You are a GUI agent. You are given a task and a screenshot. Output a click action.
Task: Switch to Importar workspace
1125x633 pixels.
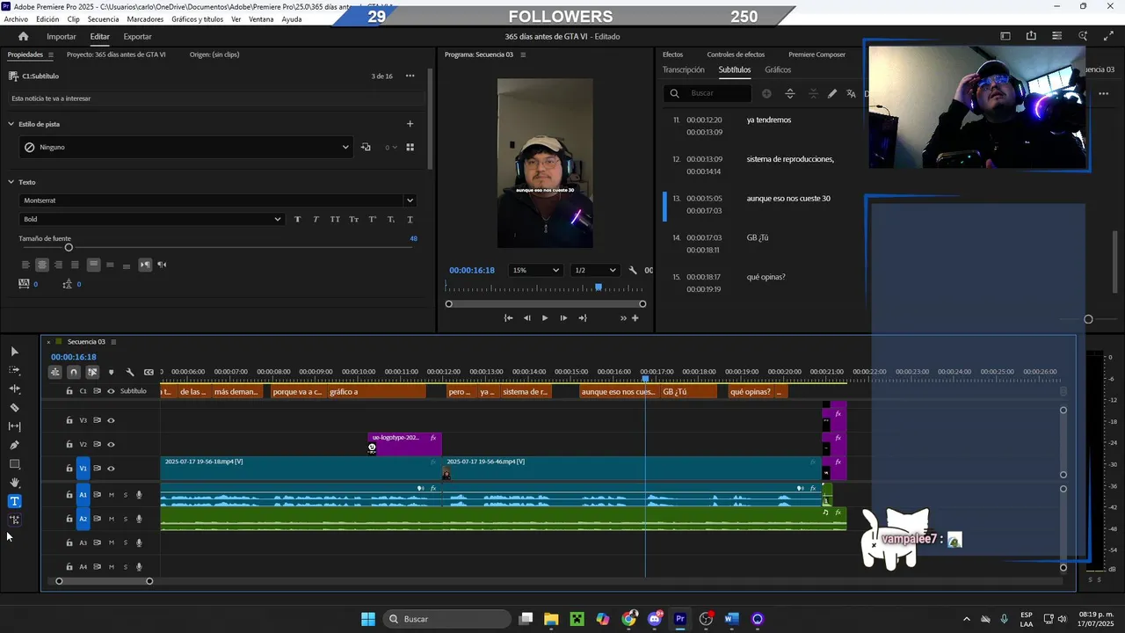click(x=62, y=36)
